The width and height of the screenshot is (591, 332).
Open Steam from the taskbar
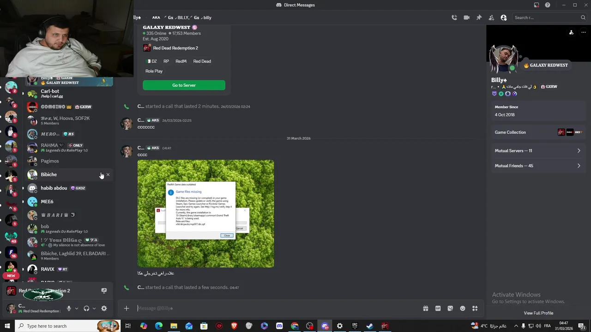tap(370, 326)
